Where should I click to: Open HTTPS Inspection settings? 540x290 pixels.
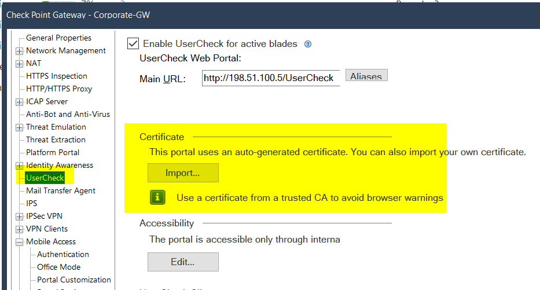coord(57,76)
